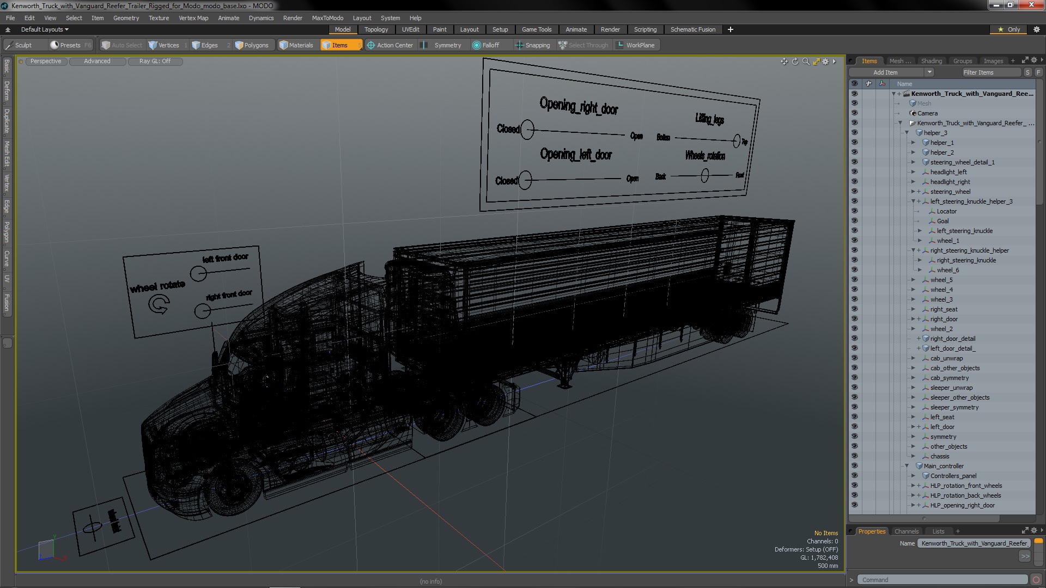Switch to the Channels tab
Screen dimensions: 1046x588
point(907,531)
